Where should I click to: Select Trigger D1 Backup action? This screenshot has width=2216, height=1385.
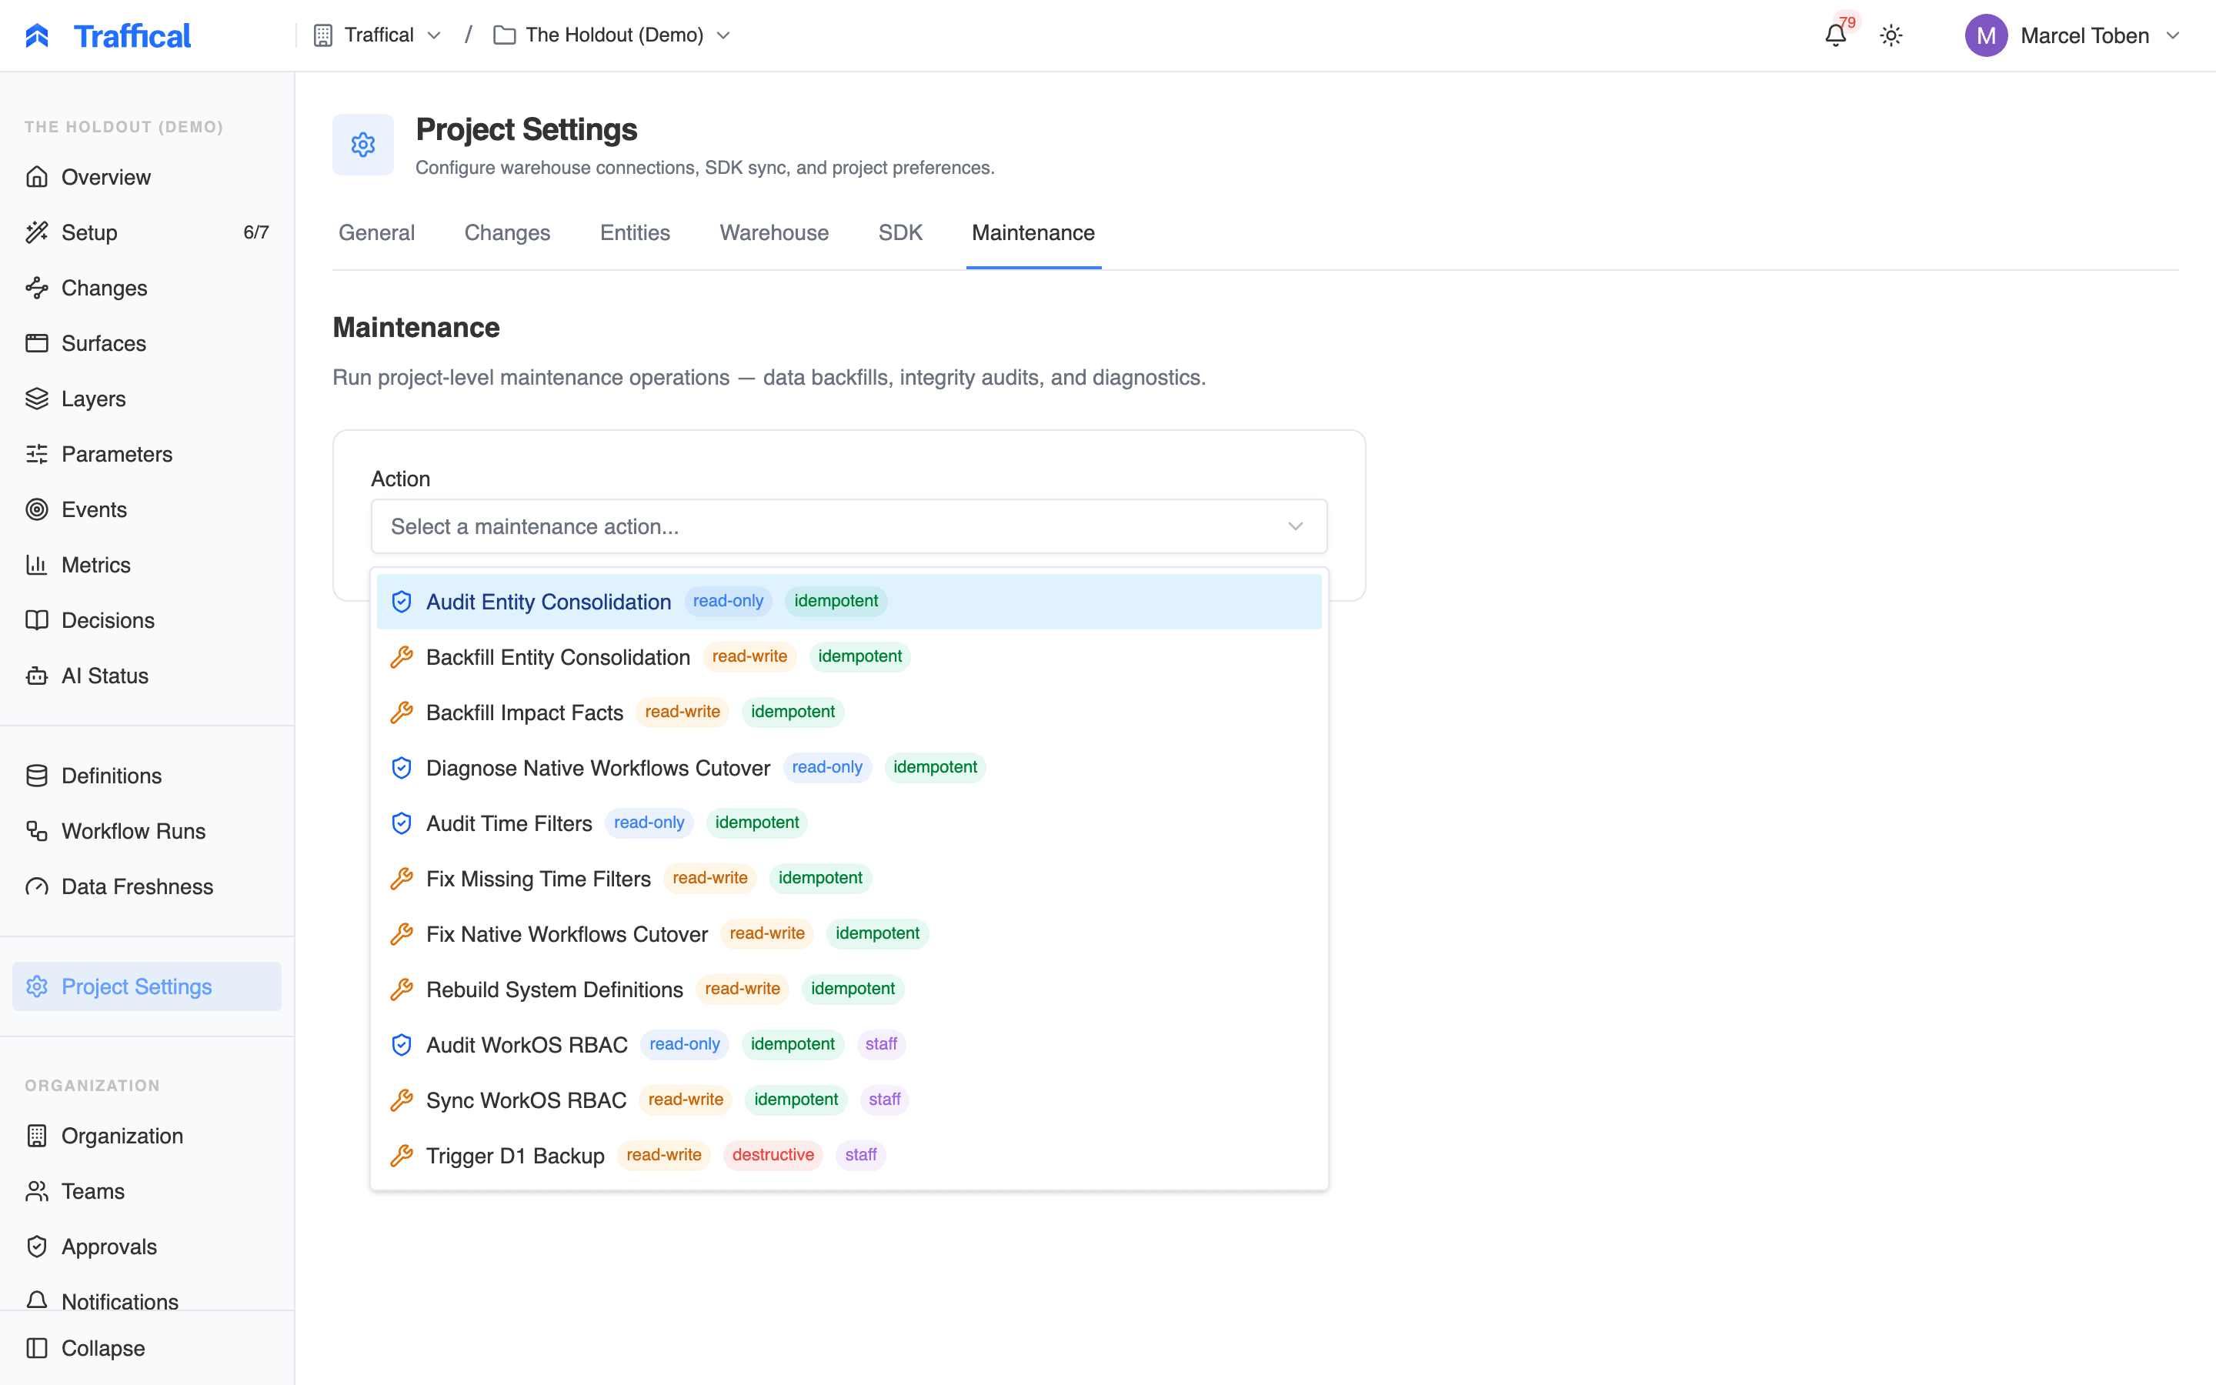(x=849, y=1156)
